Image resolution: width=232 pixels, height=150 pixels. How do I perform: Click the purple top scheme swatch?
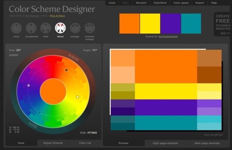(x=171, y=24)
